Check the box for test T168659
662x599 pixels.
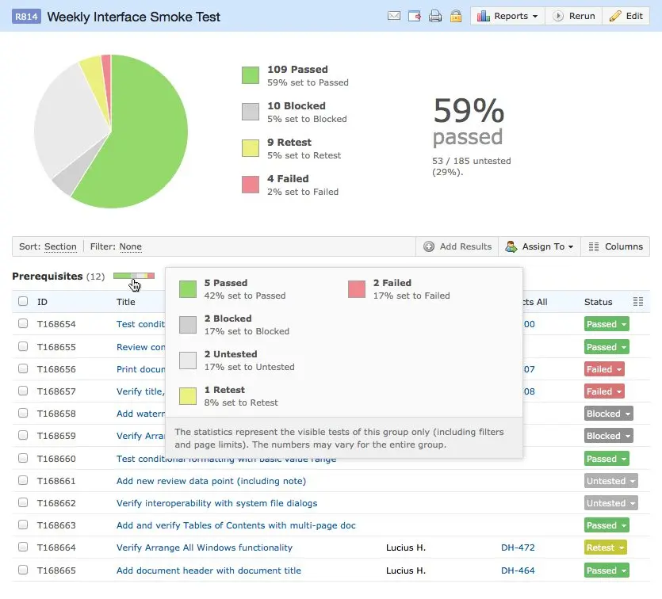click(23, 435)
